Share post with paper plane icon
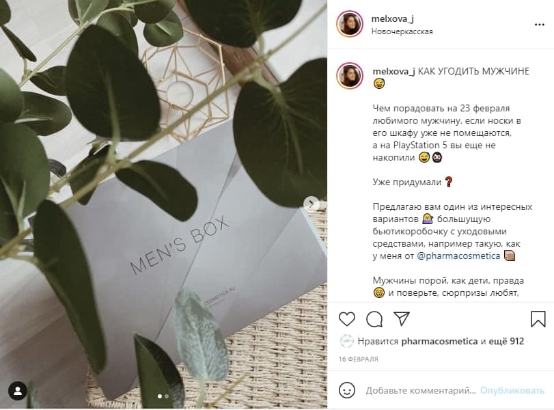The width and height of the screenshot is (554, 410). click(402, 318)
